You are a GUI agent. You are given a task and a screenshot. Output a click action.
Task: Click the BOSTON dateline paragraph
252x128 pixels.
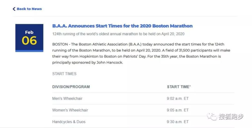(x=141, y=53)
